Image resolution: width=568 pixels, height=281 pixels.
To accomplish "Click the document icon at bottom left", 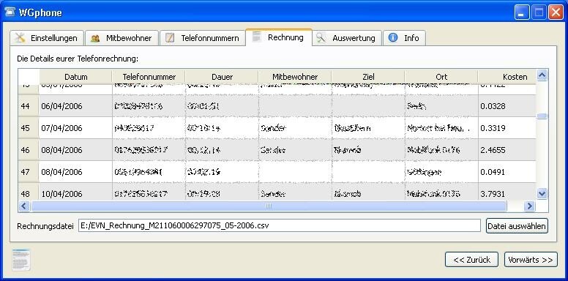I will click(x=21, y=260).
